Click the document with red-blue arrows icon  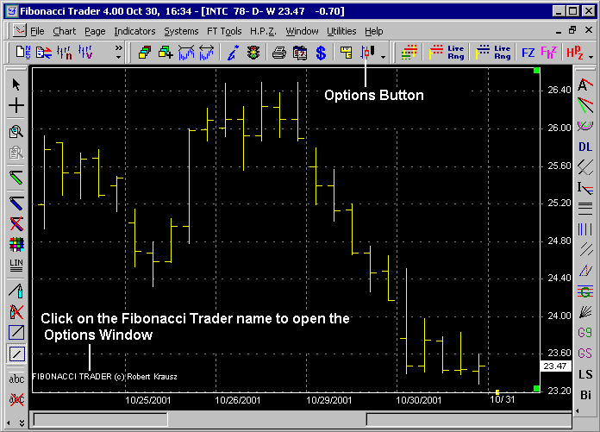coord(44,52)
